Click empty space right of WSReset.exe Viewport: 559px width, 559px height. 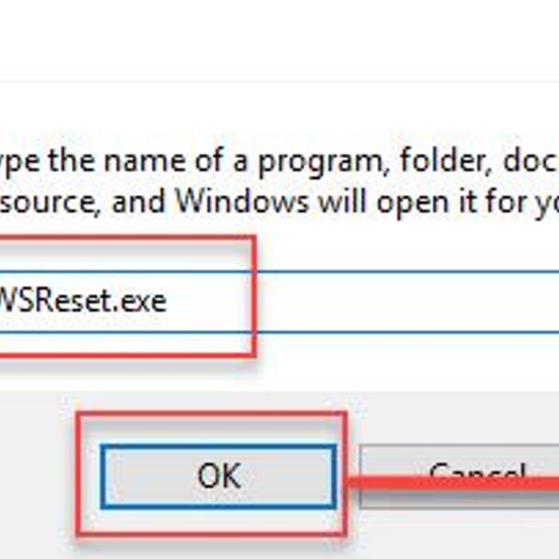click(x=399, y=301)
